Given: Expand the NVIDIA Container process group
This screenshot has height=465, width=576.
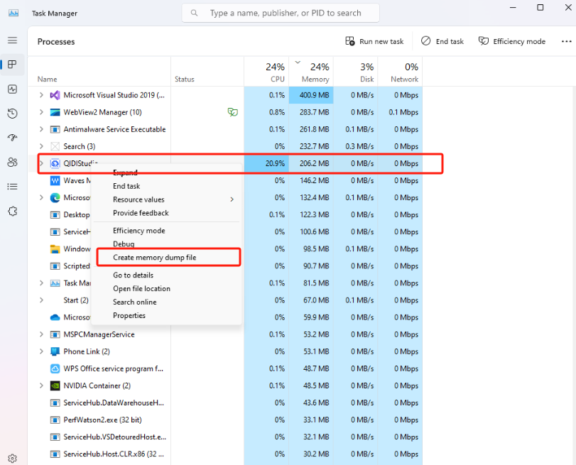Looking at the screenshot, I should (x=41, y=385).
